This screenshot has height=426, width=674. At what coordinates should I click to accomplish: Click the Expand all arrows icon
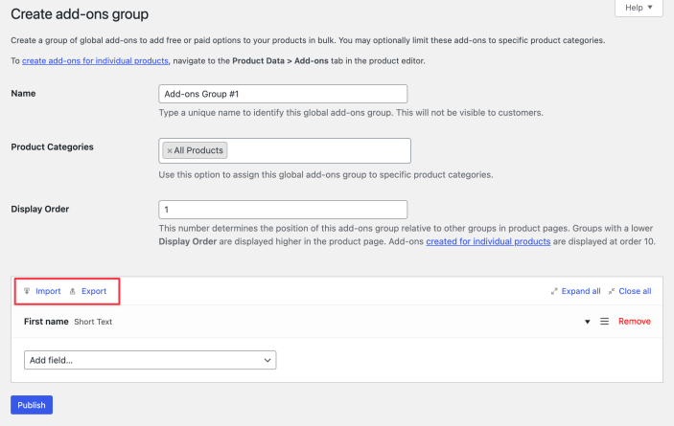click(554, 291)
